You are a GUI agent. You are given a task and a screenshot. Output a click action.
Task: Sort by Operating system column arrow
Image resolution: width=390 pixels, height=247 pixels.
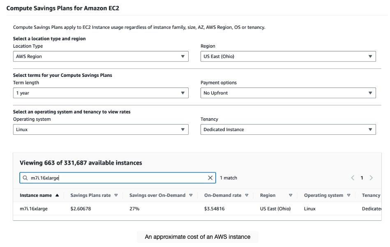tap(349, 195)
